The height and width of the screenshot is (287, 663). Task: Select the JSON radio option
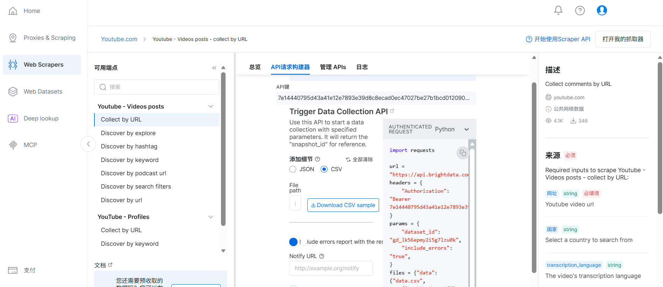[293, 169]
